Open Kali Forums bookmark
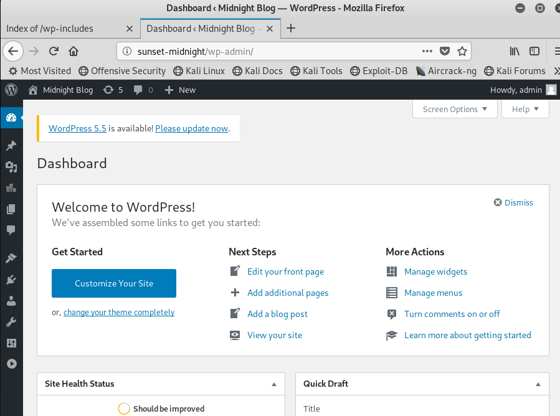The height and width of the screenshot is (416, 560). click(x=515, y=71)
